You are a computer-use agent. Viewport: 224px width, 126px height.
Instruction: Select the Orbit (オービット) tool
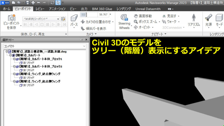pyautogui.click(x=142, y=27)
